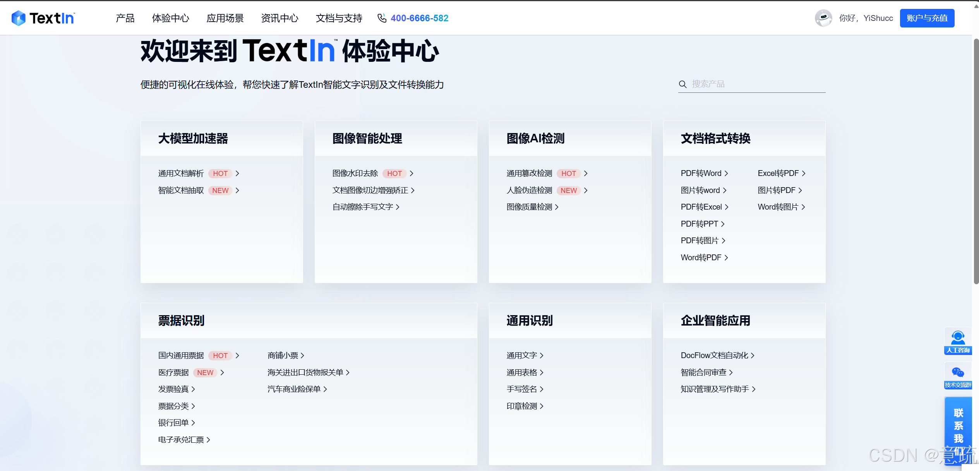The height and width of the screenshot is (471, 979).
Task: Open 技术交流群 WeChat icon
Action: tap(958, 376)
